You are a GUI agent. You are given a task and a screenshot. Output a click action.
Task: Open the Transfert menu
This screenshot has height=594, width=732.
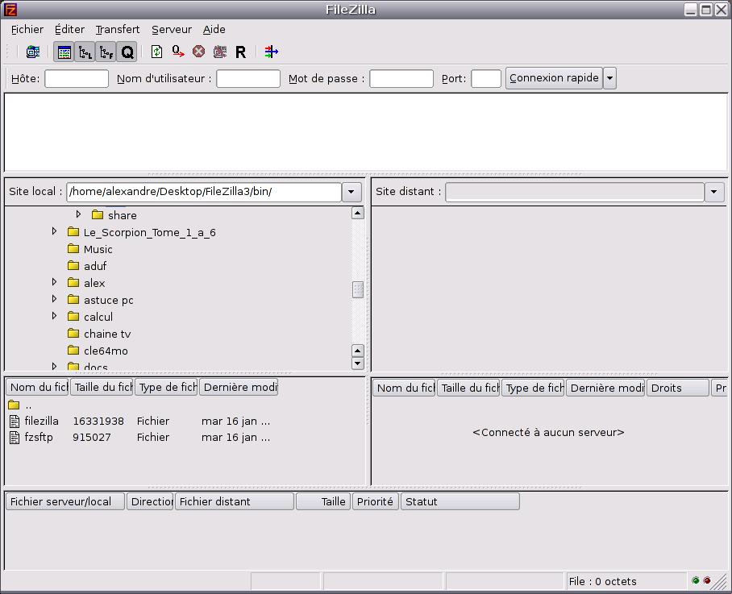(x=118, y=29)
